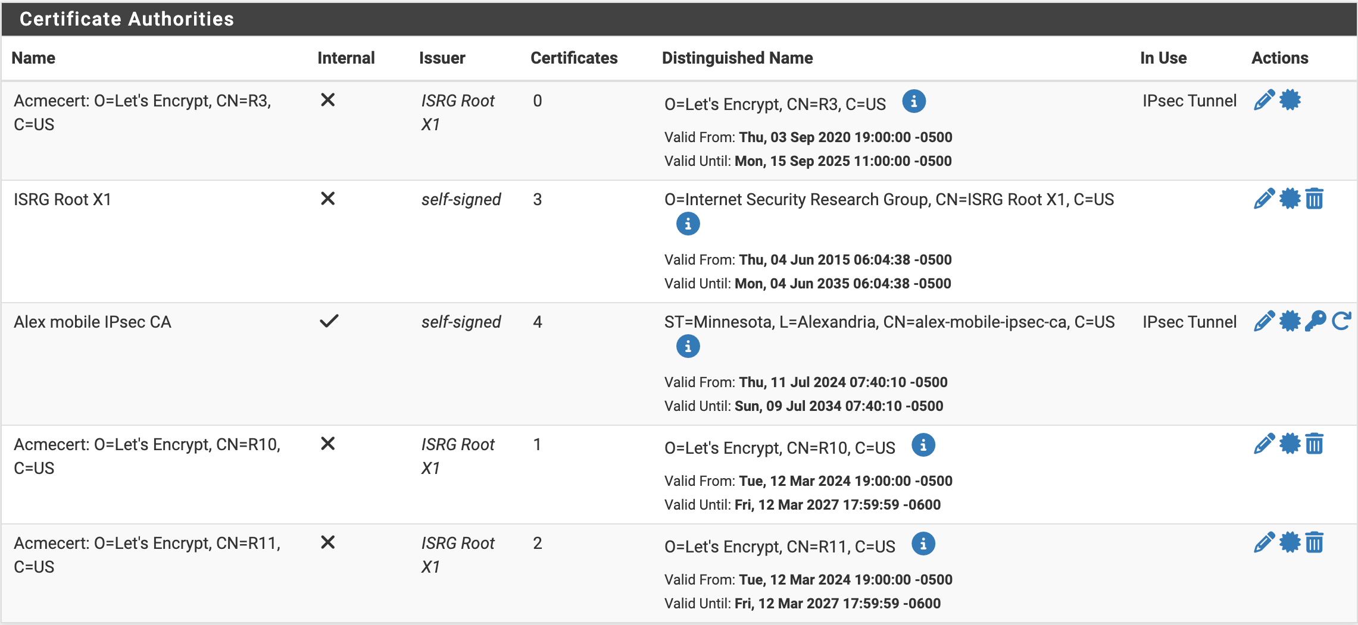Edit the ISRG Root X1 CA
The height and width of the screenshot is (625, 1358).
(1264, 199)
